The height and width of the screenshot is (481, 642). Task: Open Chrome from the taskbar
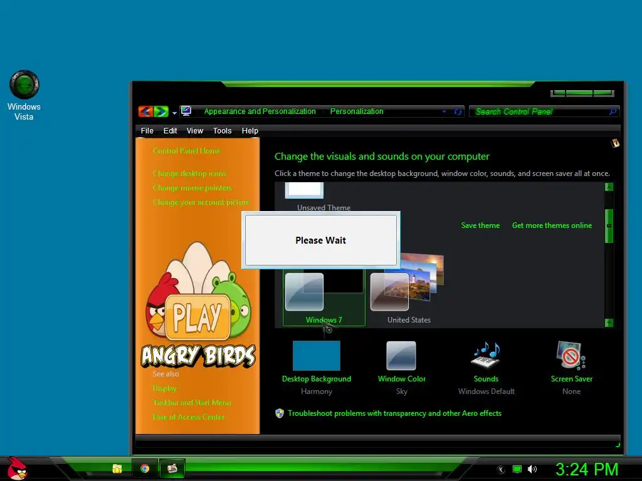[145, 468]
